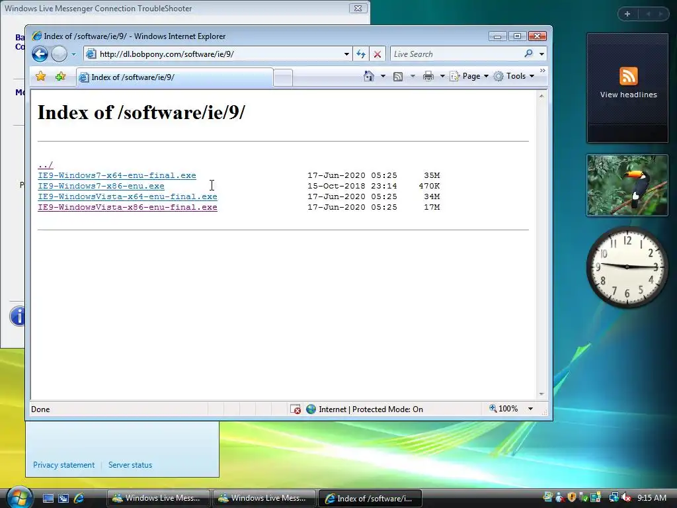Open the Page menu

point(469,76)
